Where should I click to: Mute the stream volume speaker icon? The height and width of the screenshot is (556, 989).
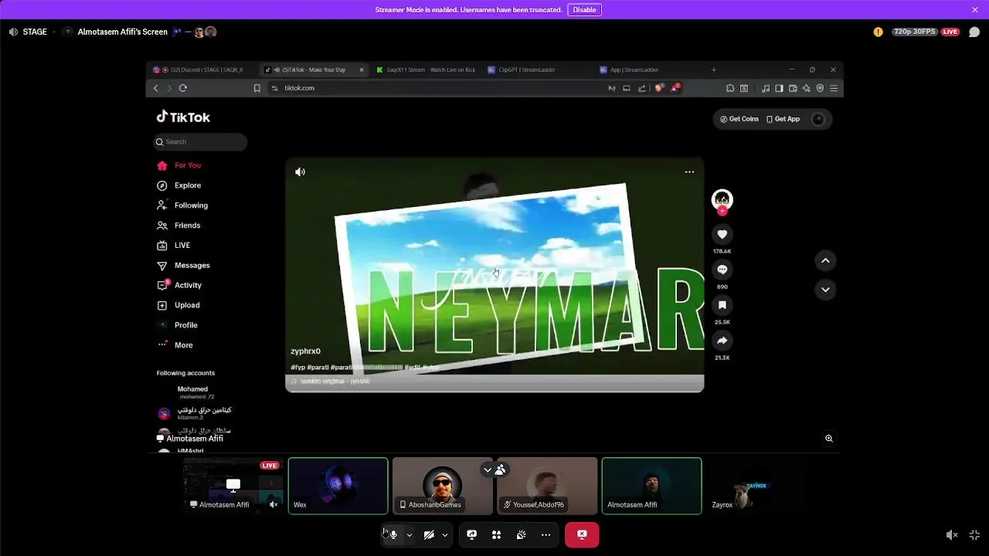tap(952, 534)
